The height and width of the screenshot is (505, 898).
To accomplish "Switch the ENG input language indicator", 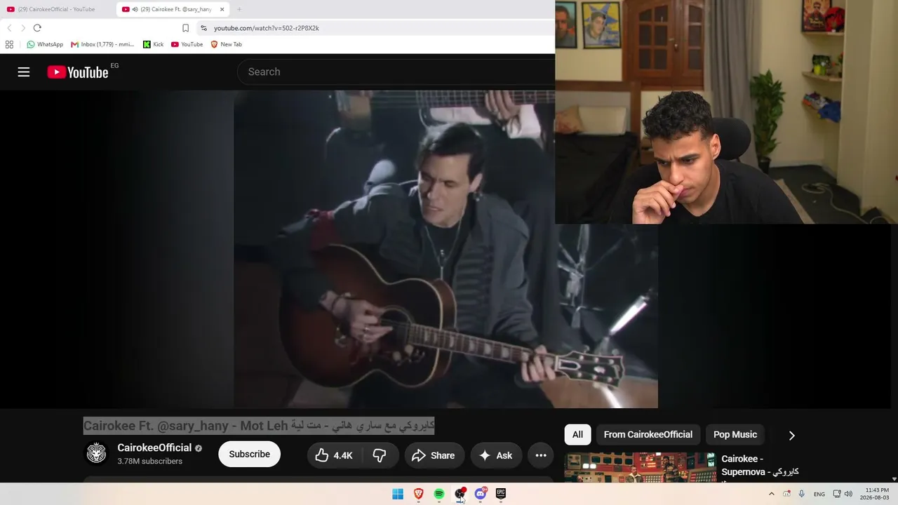I will coord(819,494).
